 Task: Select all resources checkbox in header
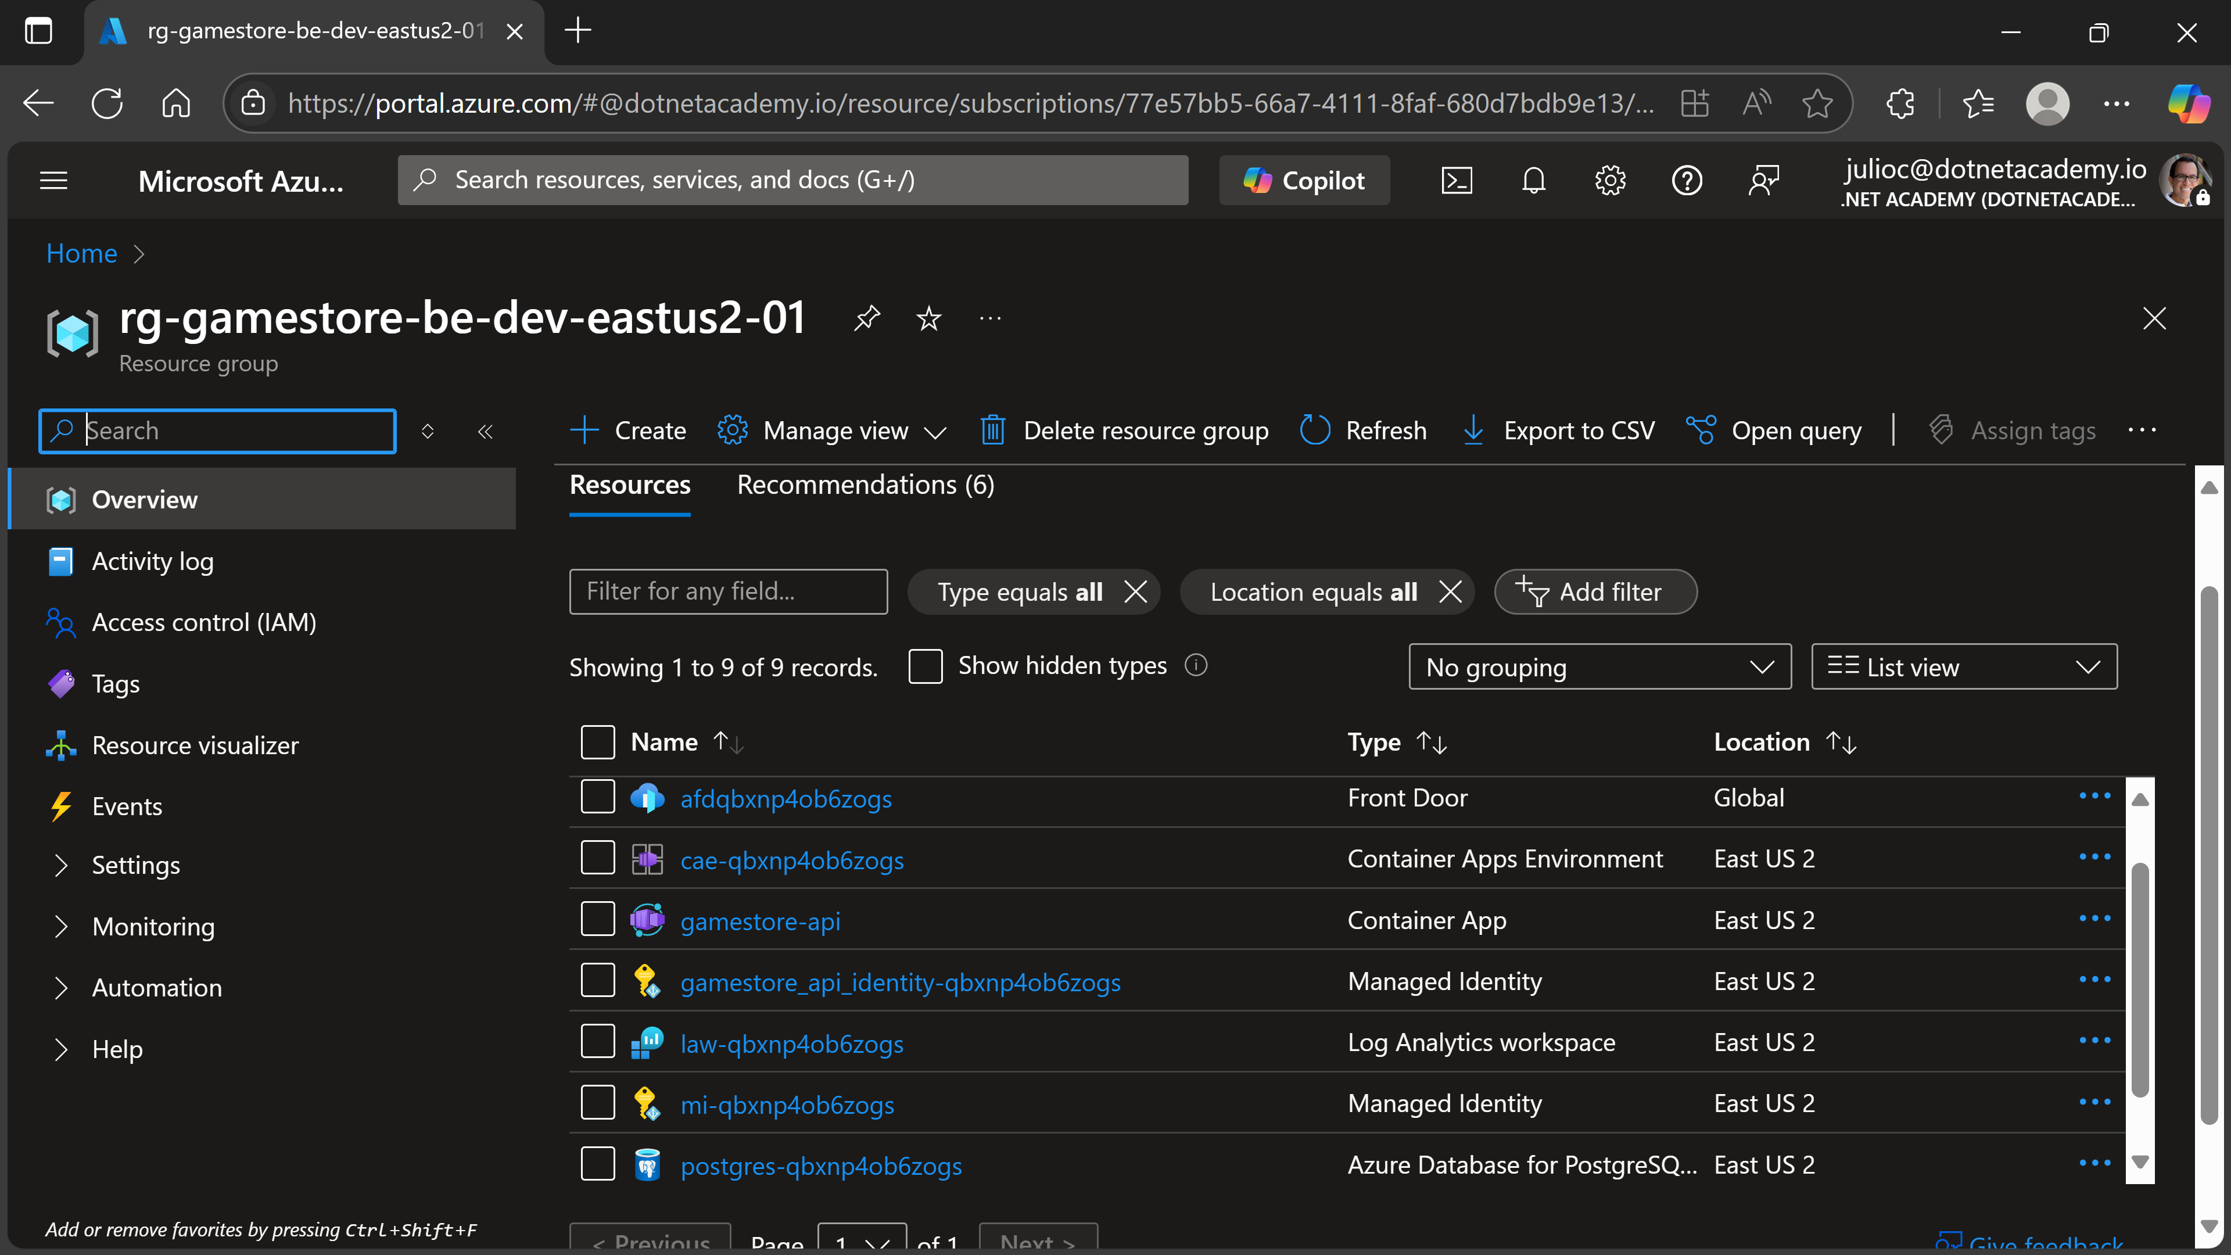598,743
